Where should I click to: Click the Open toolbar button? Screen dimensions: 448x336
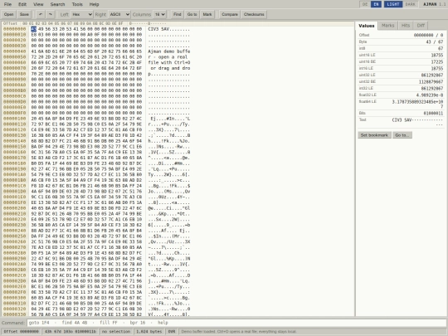point(8,14)
